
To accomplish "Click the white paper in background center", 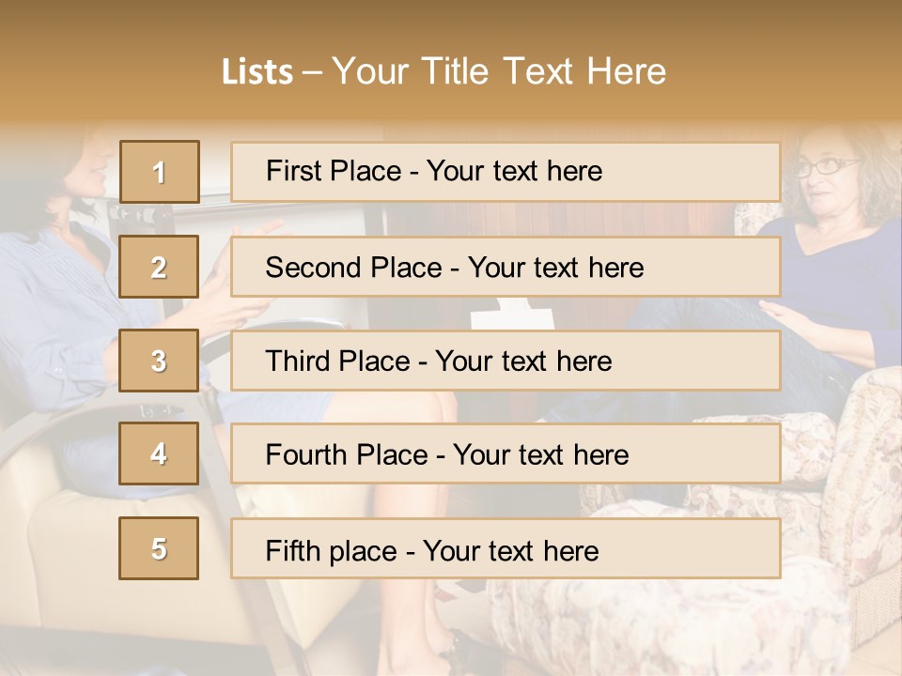I will point(514,314).
